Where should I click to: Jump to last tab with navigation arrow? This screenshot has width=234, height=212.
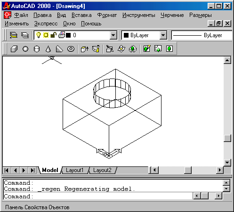pyautogui.click(x=32, y=170)
